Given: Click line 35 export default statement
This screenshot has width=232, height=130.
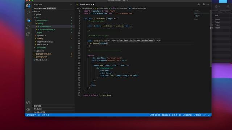Looking at the screenshot, I should click(98, 95).
